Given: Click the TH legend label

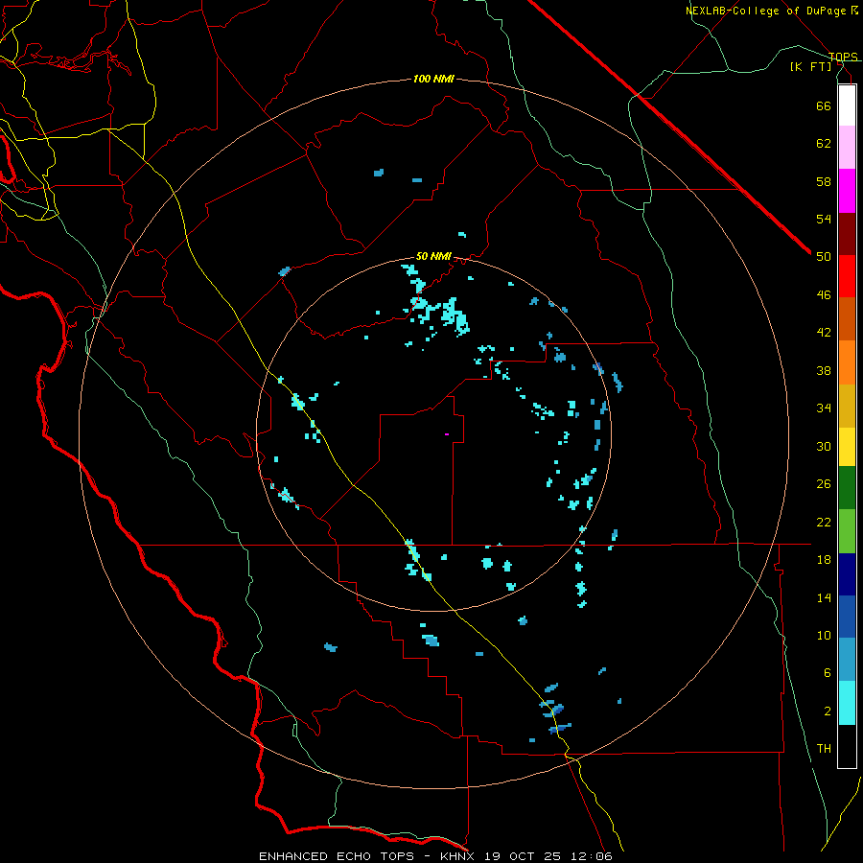Looking at the screenshot, I should click(x=824, y=749).
